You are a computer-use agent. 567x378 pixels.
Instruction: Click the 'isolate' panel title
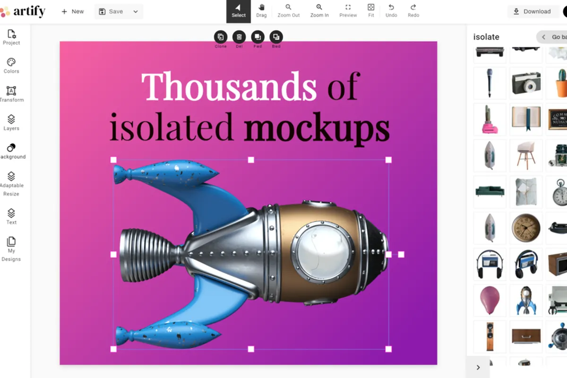click(x=486, y=37)
